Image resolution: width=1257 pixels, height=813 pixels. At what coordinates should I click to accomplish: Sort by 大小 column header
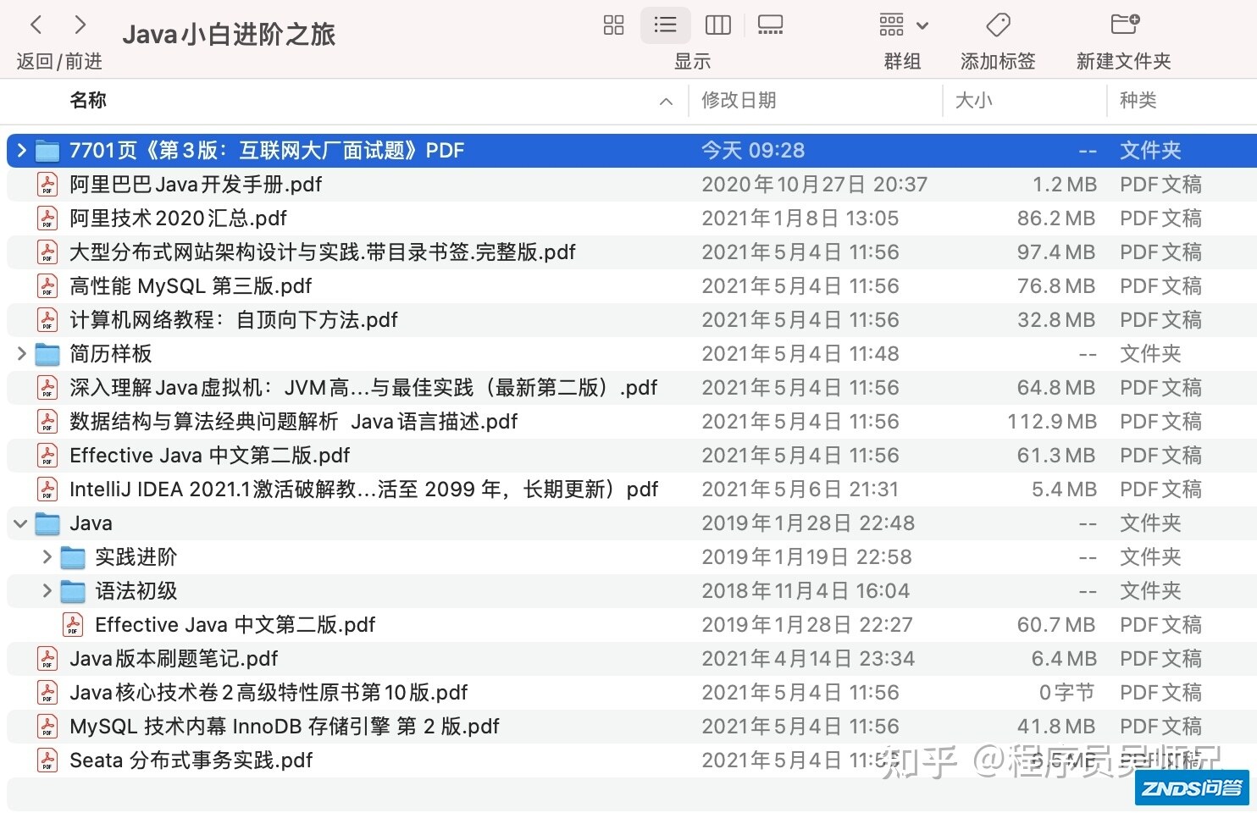tap(973, 101)
